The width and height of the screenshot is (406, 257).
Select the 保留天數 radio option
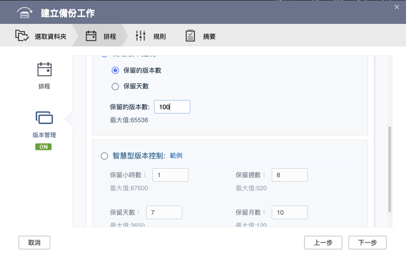coord(115,86)
